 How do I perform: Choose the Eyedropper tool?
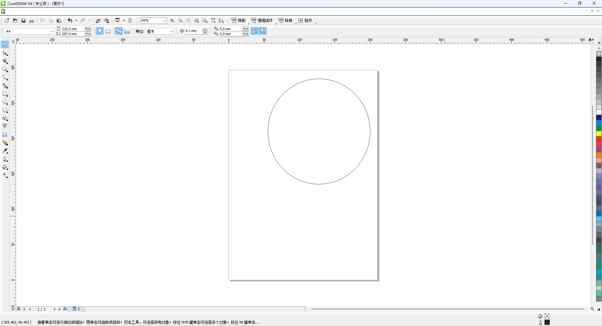point(5,151)
